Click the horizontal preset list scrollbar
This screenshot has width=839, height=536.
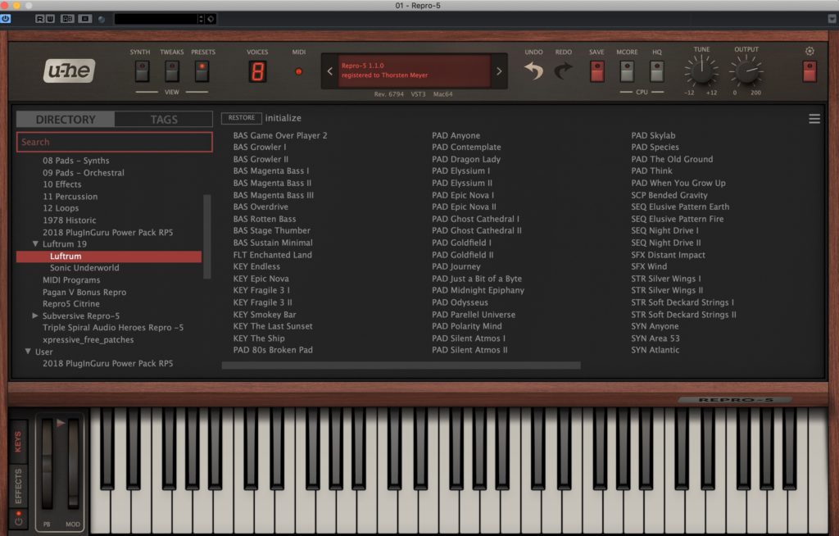(x=401, y=366)
